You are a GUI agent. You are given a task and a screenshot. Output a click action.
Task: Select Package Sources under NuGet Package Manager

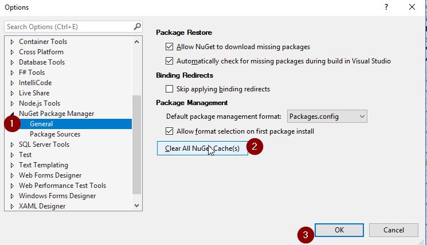click(55, 134)
